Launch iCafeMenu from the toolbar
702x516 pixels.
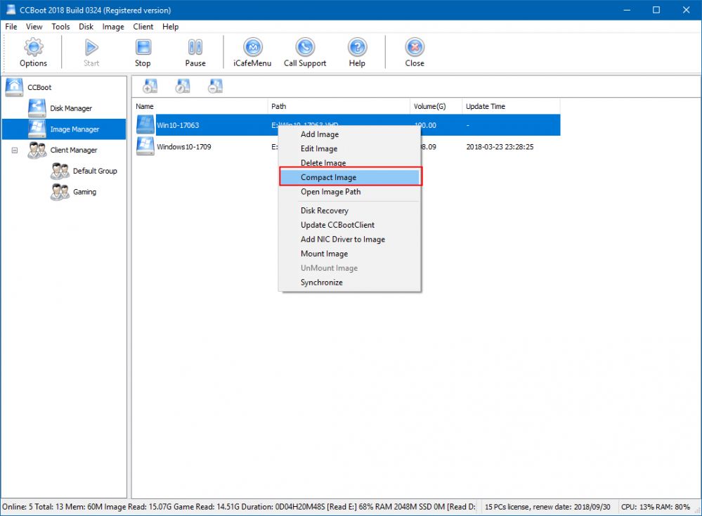(252, 53)
